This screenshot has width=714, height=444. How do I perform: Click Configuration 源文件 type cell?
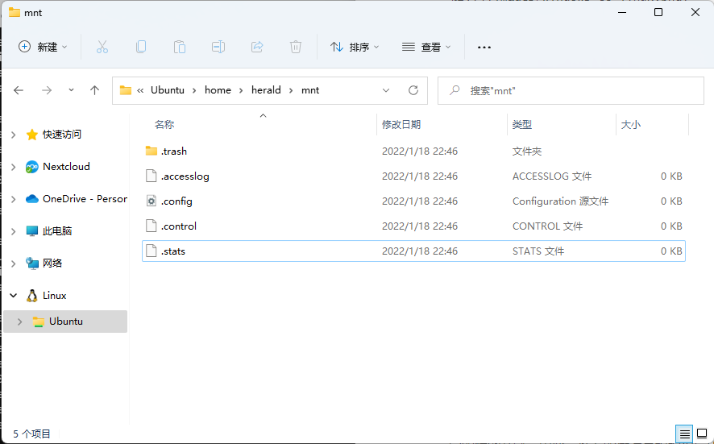click(560, 201)
